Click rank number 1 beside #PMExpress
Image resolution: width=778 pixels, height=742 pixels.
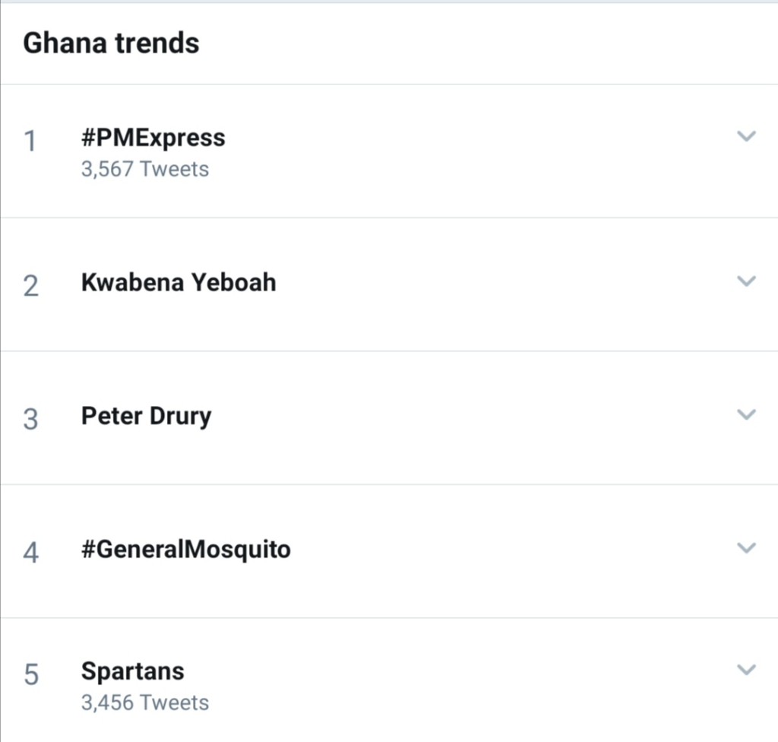click(30, 141)
